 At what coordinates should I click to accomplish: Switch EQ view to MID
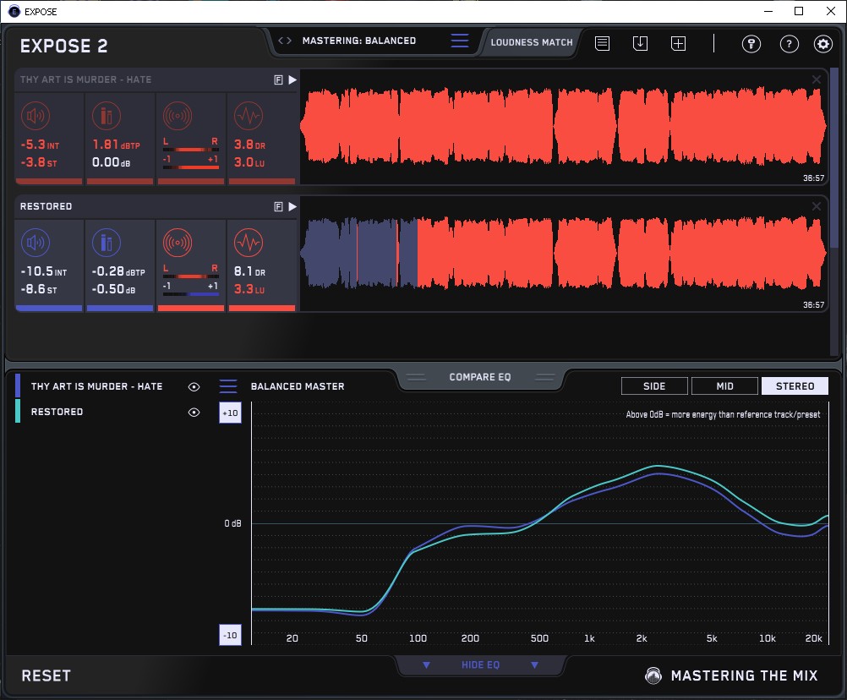724,386
